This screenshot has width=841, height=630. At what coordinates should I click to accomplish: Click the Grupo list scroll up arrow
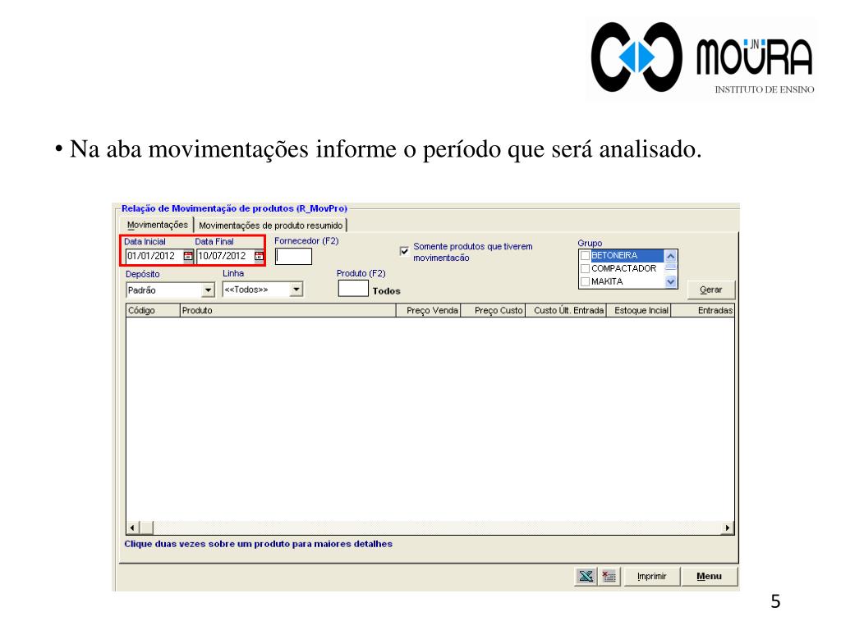pos(670,256)
